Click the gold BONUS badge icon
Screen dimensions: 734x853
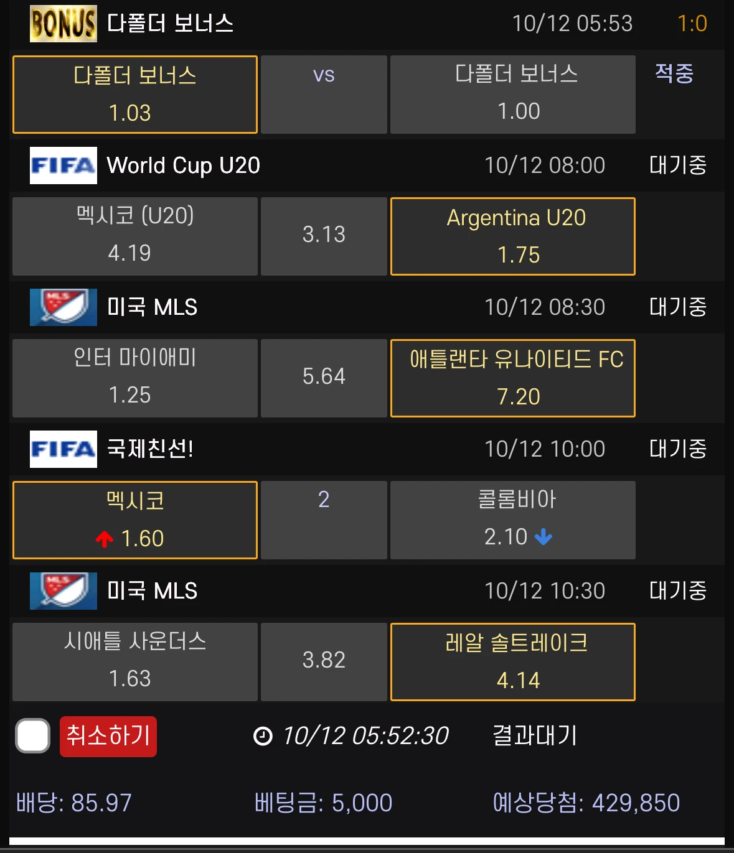point(63,24)
